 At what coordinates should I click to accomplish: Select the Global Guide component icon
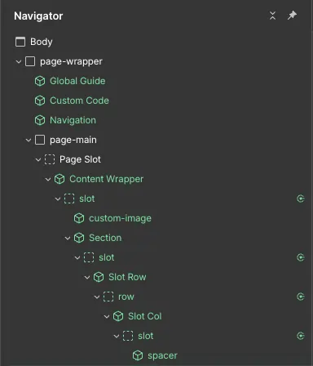pyautogui.click(x=40, y=81)
